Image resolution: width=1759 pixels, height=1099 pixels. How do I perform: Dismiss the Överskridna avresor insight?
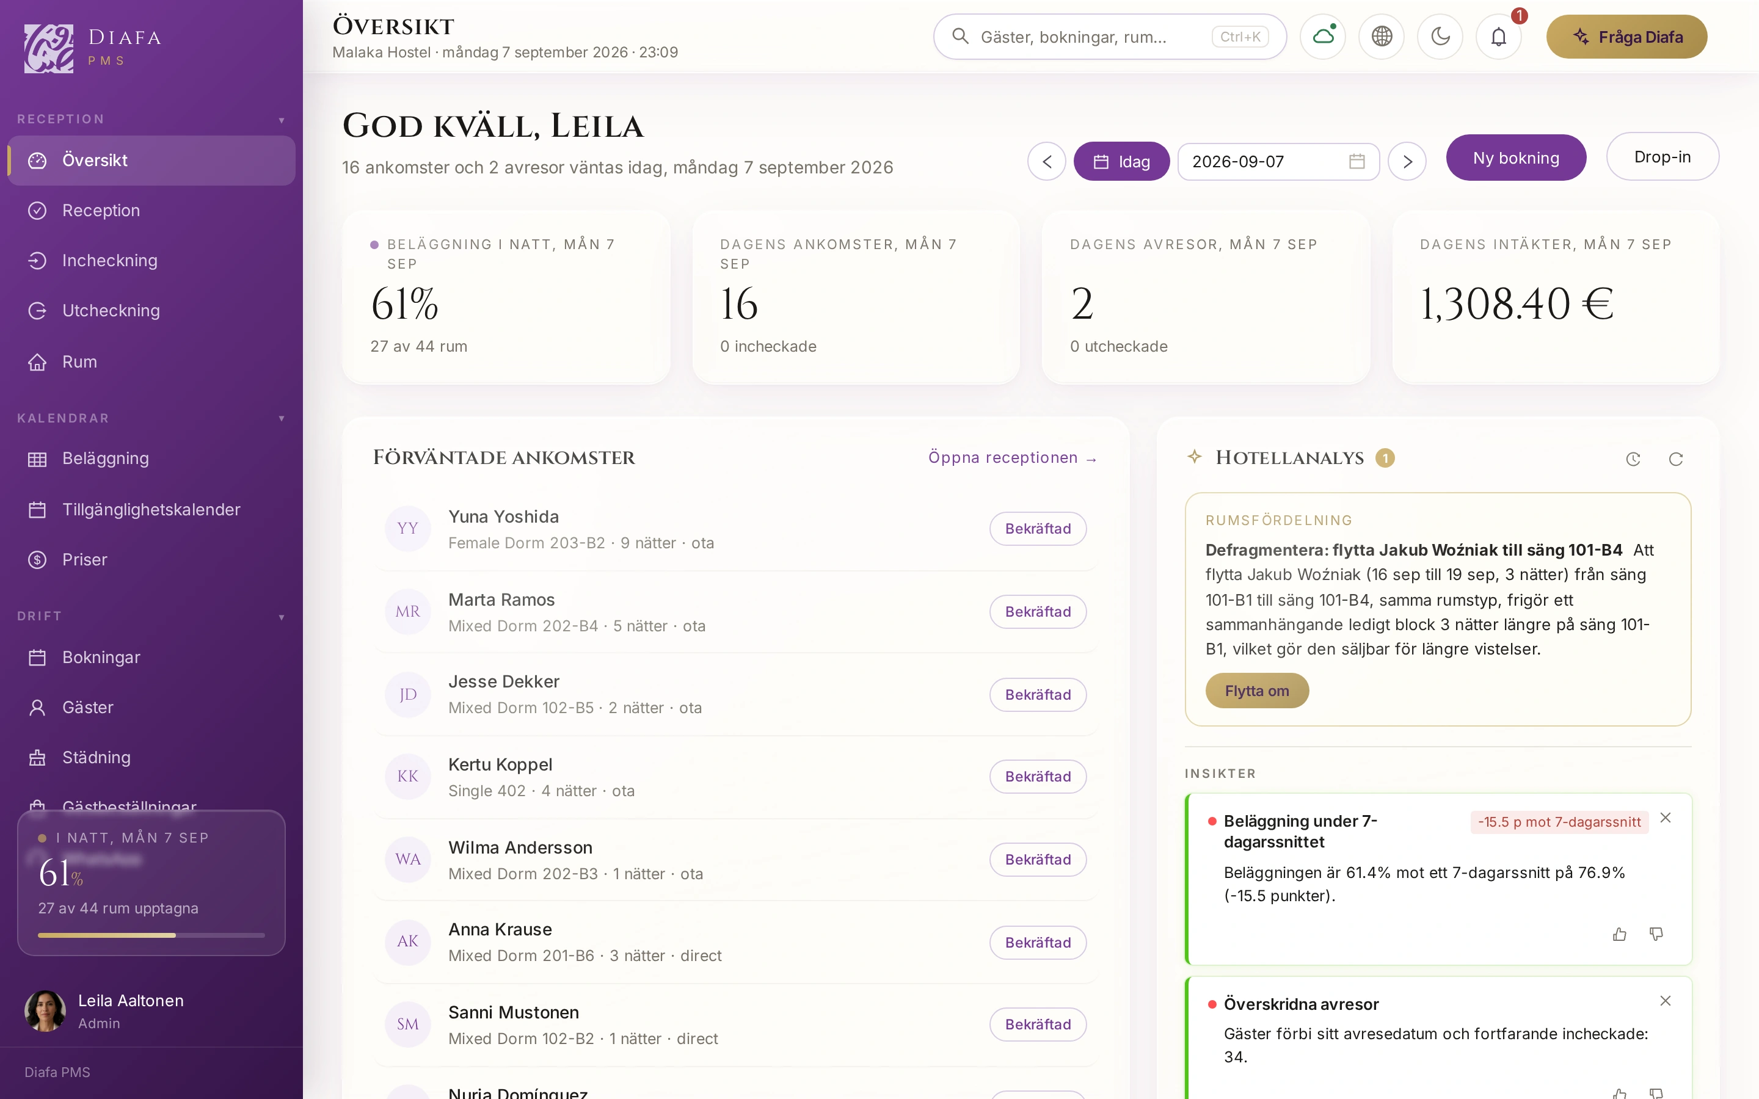pyautogui.click(x=1666, y=1001)
